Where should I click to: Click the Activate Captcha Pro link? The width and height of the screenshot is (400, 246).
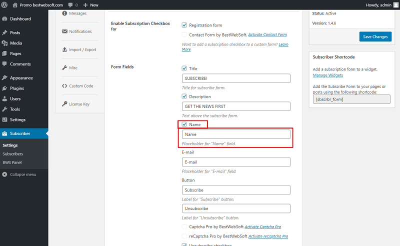click(x=263, y=226)
